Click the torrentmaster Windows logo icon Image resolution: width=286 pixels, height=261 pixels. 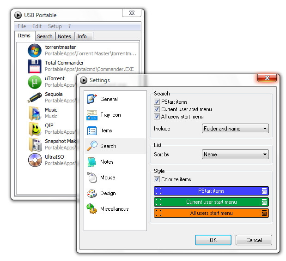pos(35,50)
